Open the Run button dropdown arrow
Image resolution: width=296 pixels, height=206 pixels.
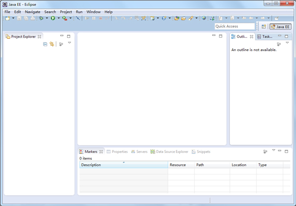click(58, 19)
